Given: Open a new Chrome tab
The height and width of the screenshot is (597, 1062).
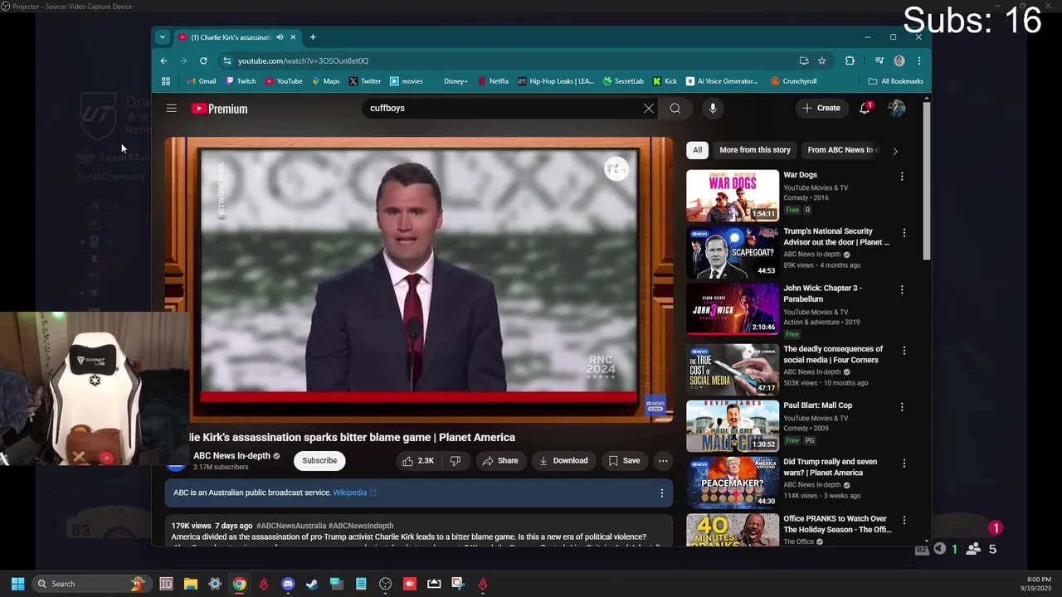Looking at the screenshot, I should click(x=313, y=37).
